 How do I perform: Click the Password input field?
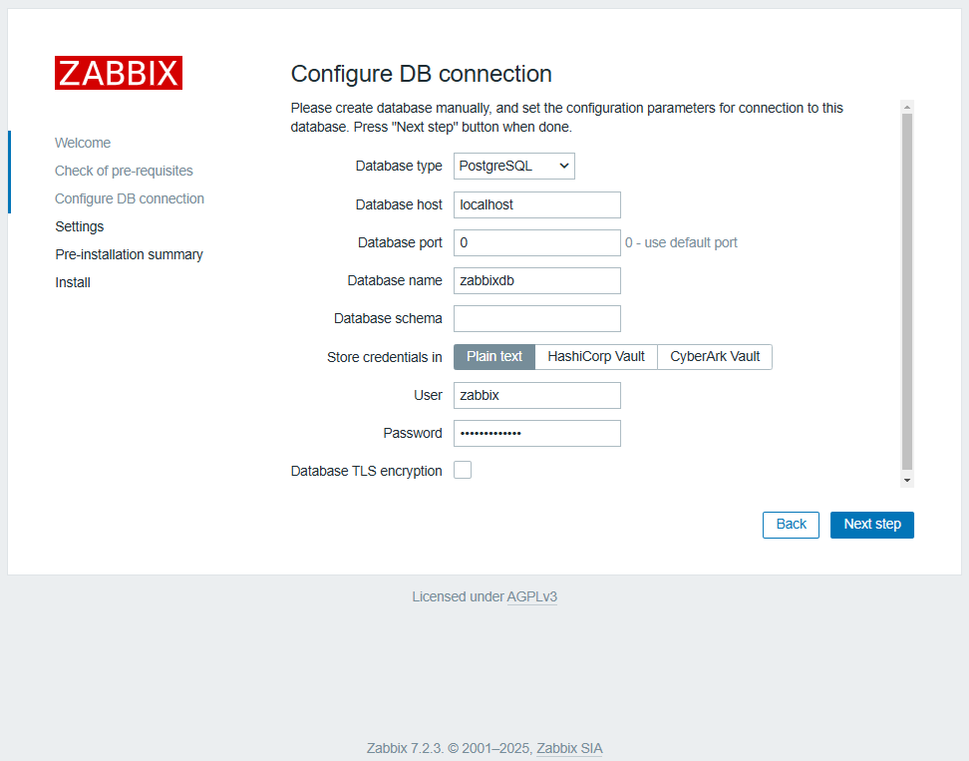[537, 433]
